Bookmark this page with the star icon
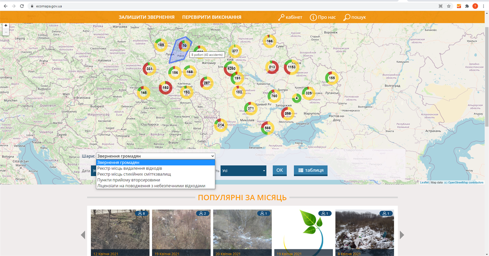Viewport: 489px width, 256px height. click(449, 6)
